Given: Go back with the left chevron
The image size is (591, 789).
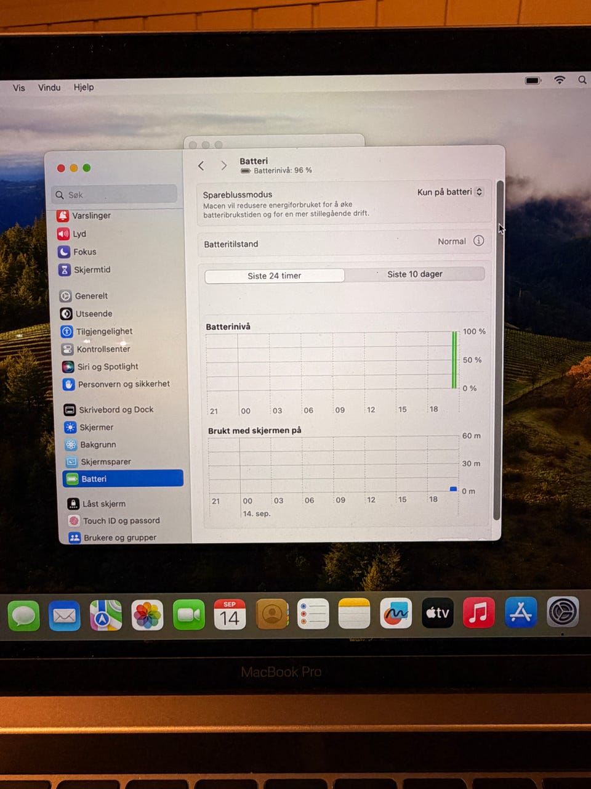Looking at the screenshot, I should point(201,165).
